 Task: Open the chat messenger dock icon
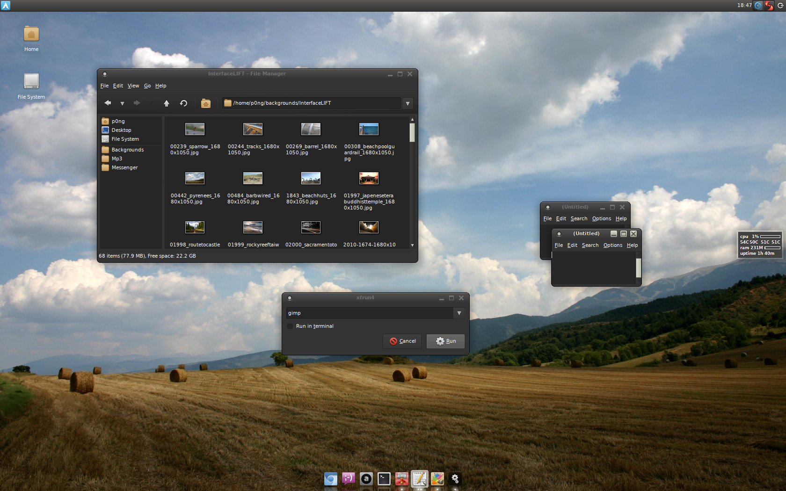click(x=348, y=478)
